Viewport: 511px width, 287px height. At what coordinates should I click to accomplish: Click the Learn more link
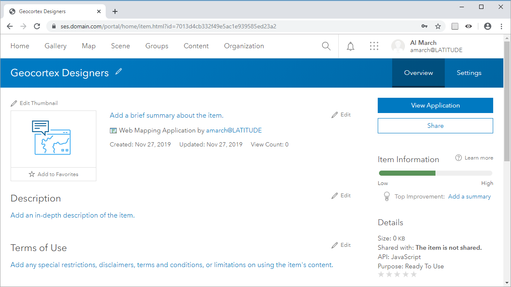coord(479,158)
